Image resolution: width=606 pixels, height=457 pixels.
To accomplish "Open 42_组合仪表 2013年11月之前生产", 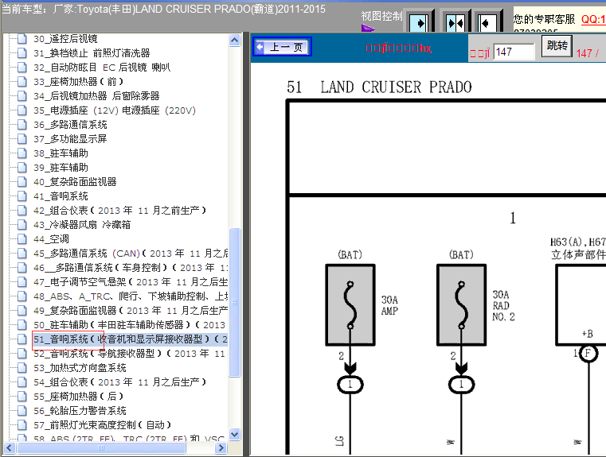I will (119, 210).
